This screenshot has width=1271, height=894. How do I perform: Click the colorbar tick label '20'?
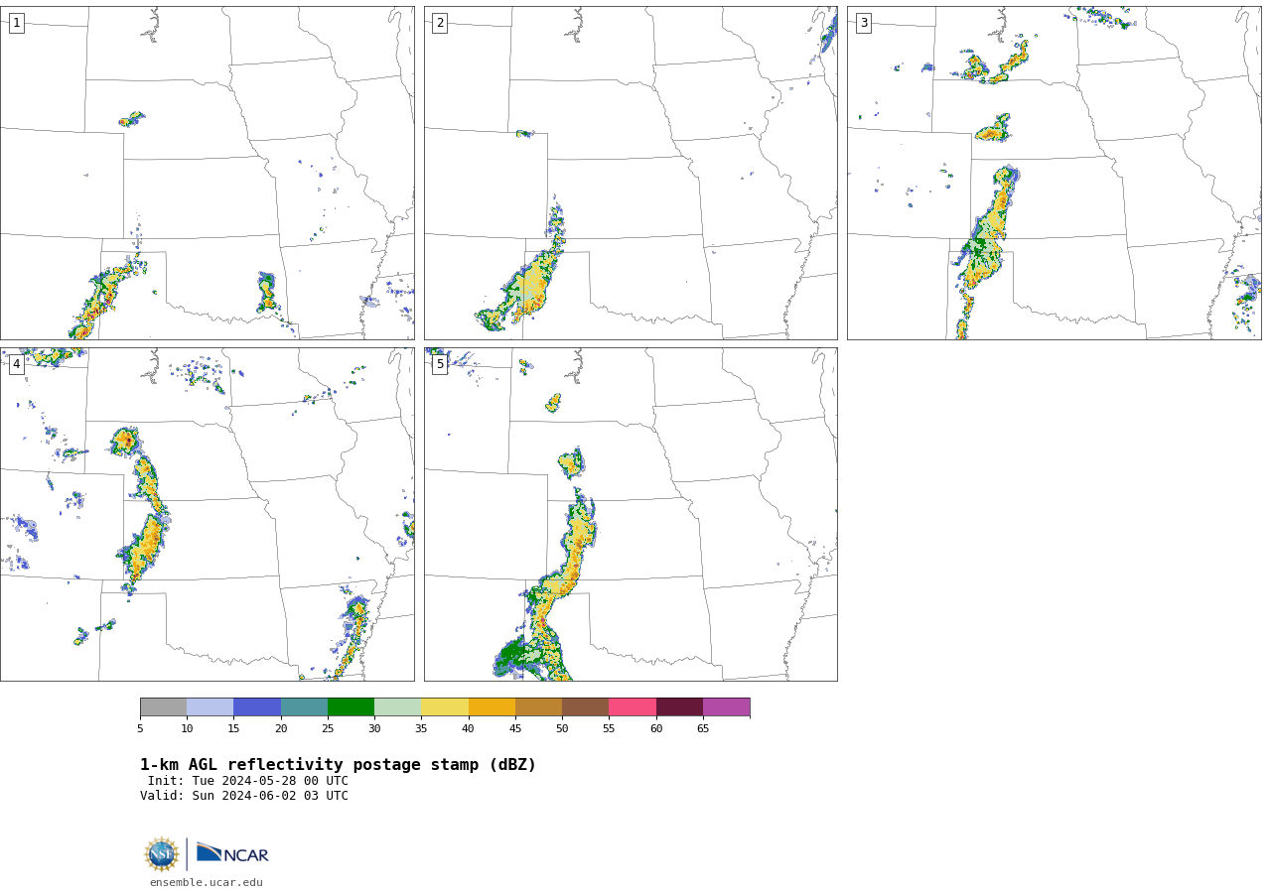pos(281,729)
